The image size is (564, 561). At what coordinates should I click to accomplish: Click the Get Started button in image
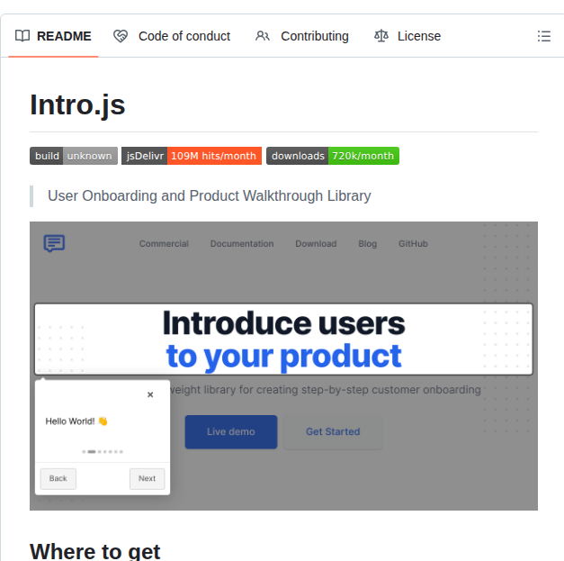tap(333, 431)
